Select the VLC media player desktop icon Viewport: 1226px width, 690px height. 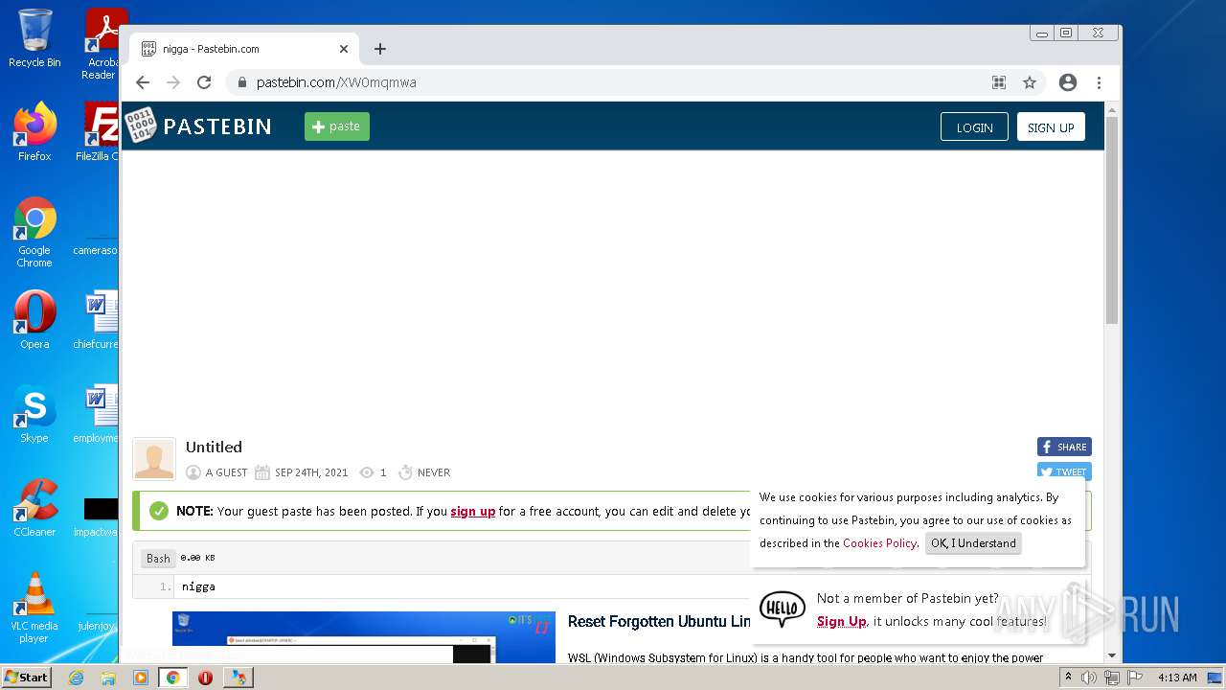[x=34, y=608]
